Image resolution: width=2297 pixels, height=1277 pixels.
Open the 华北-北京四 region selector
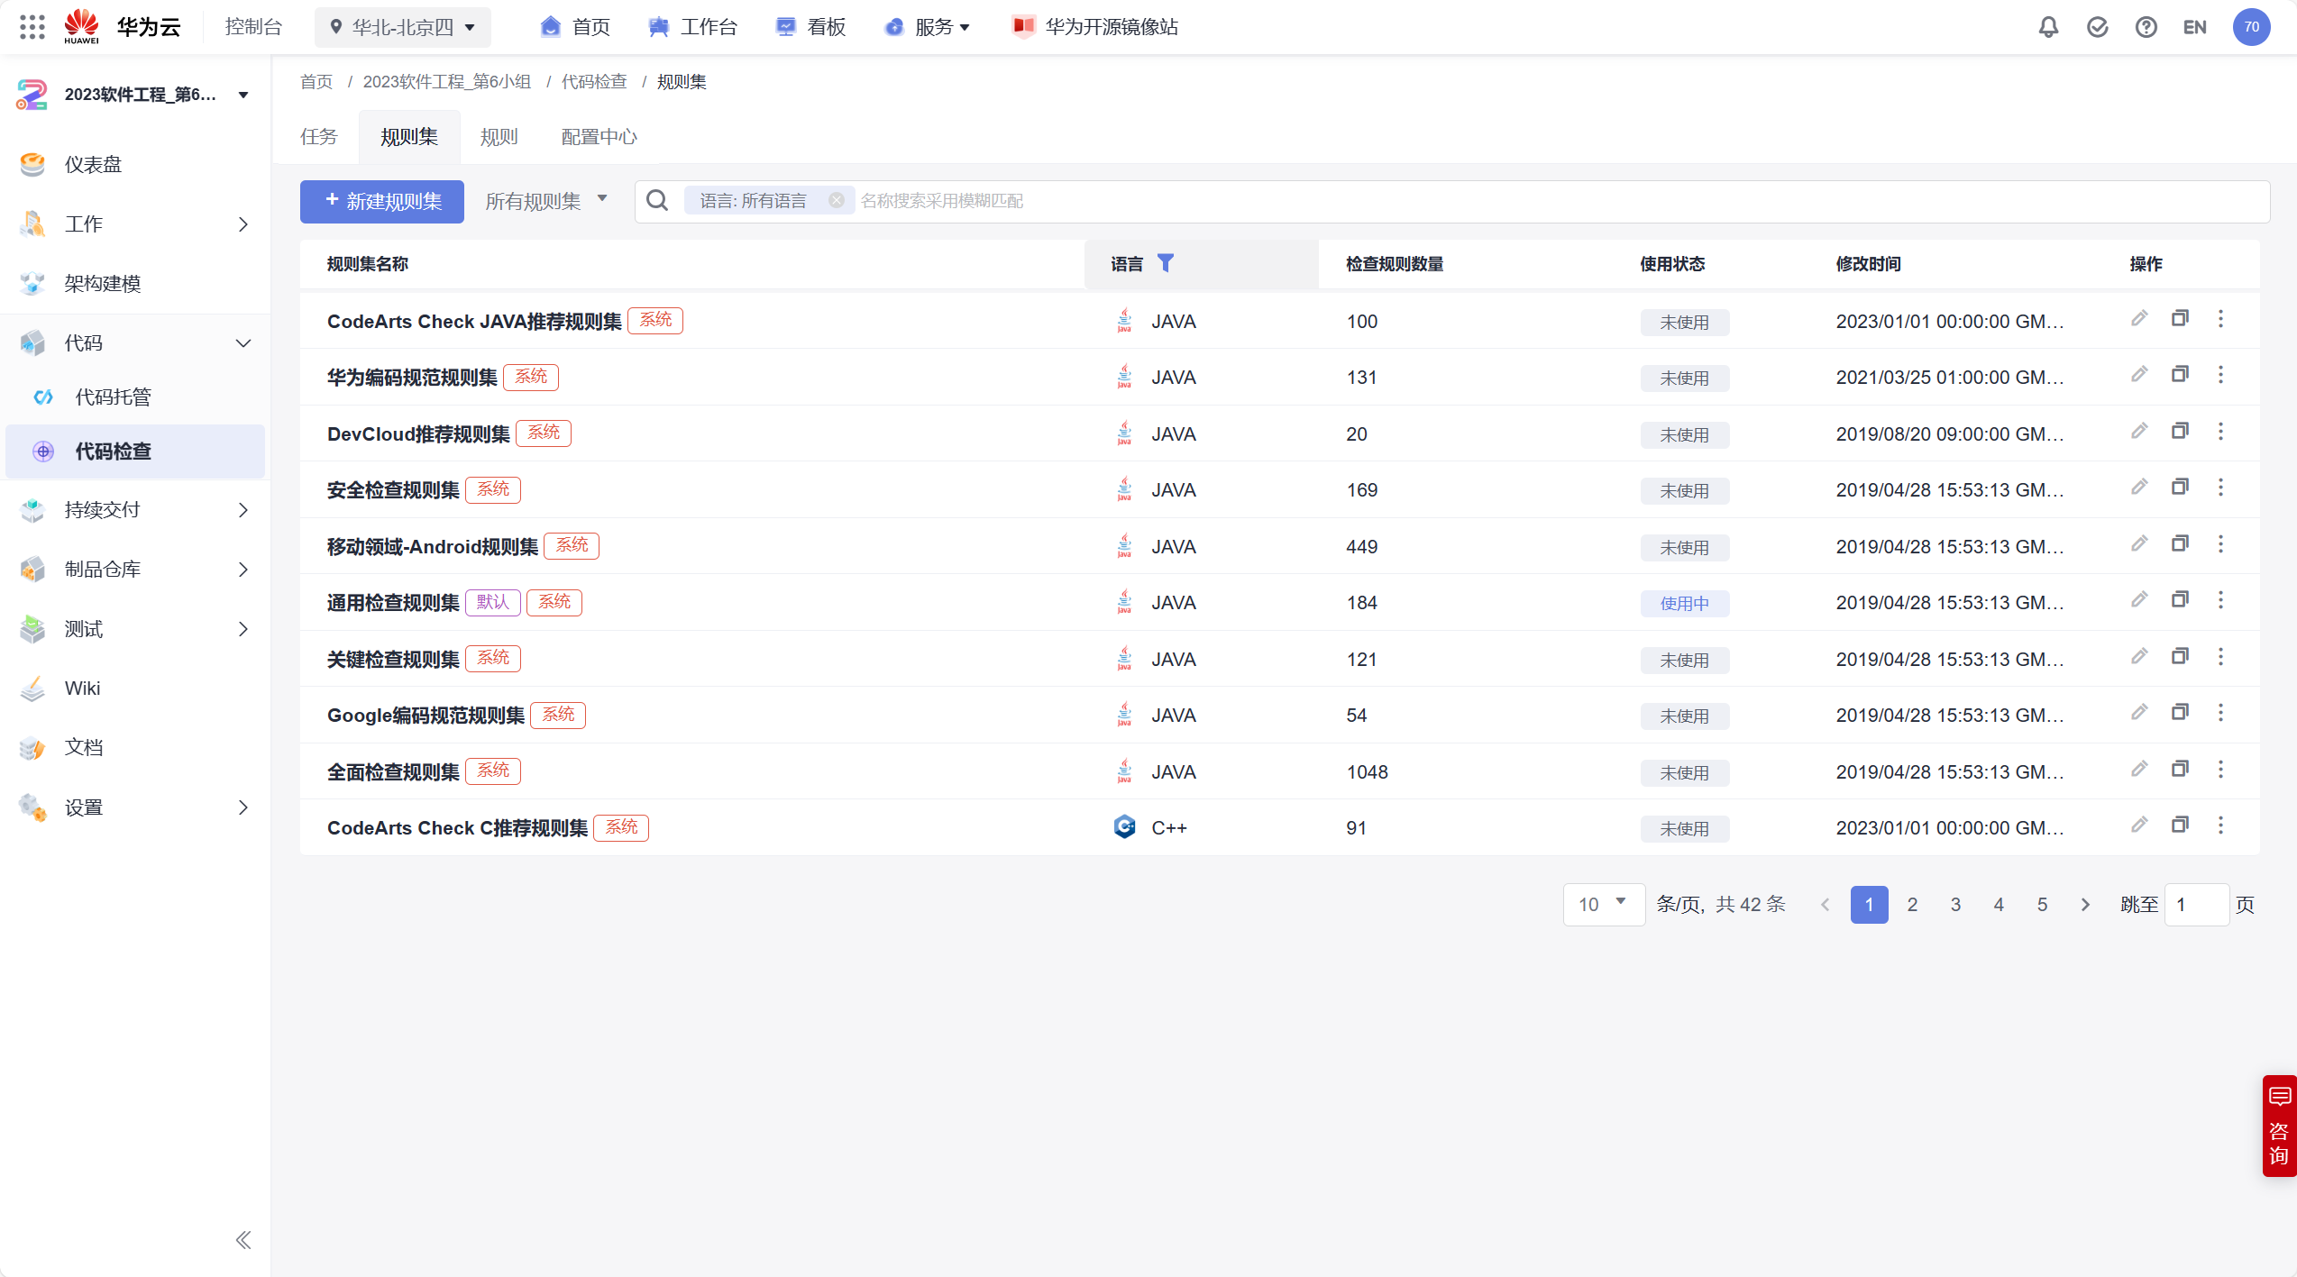click(403, 27)
